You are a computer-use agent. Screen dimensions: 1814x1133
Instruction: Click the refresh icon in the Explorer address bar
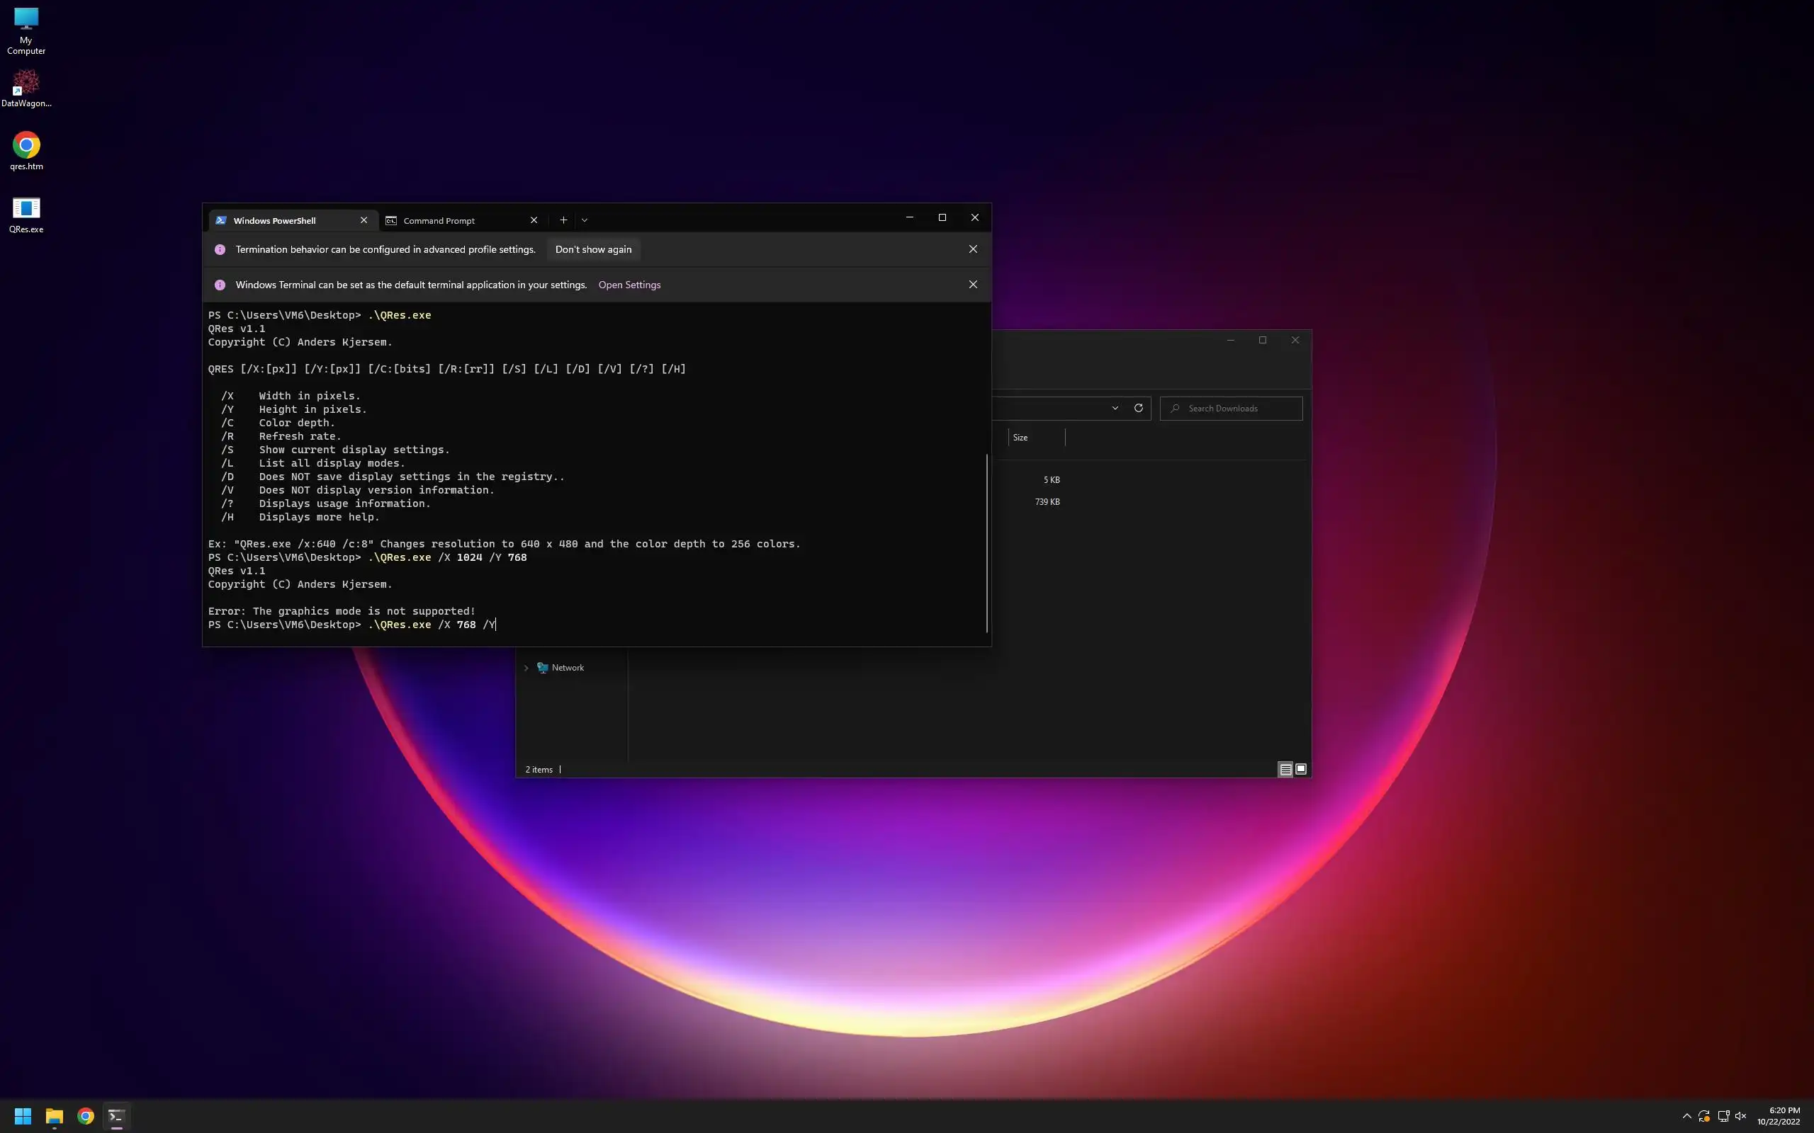(1138, 408)
